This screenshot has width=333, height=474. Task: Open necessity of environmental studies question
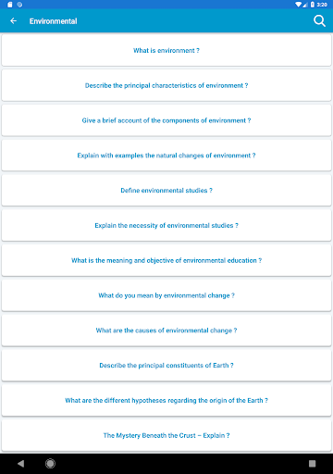[166, 225]
